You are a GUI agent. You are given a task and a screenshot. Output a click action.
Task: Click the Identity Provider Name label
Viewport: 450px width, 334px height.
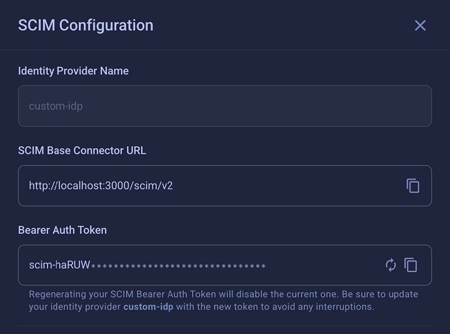point(72,71)
